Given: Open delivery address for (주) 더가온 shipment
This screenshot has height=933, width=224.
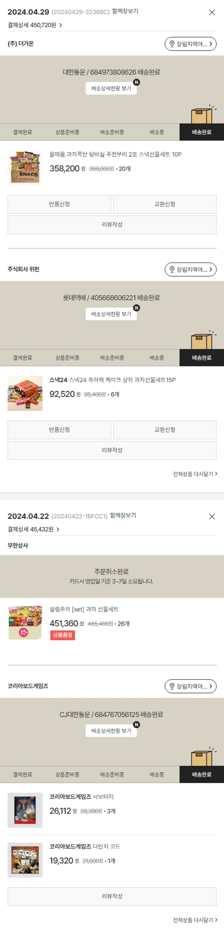Looking at the screenshot, I should (x=190, y=44).
